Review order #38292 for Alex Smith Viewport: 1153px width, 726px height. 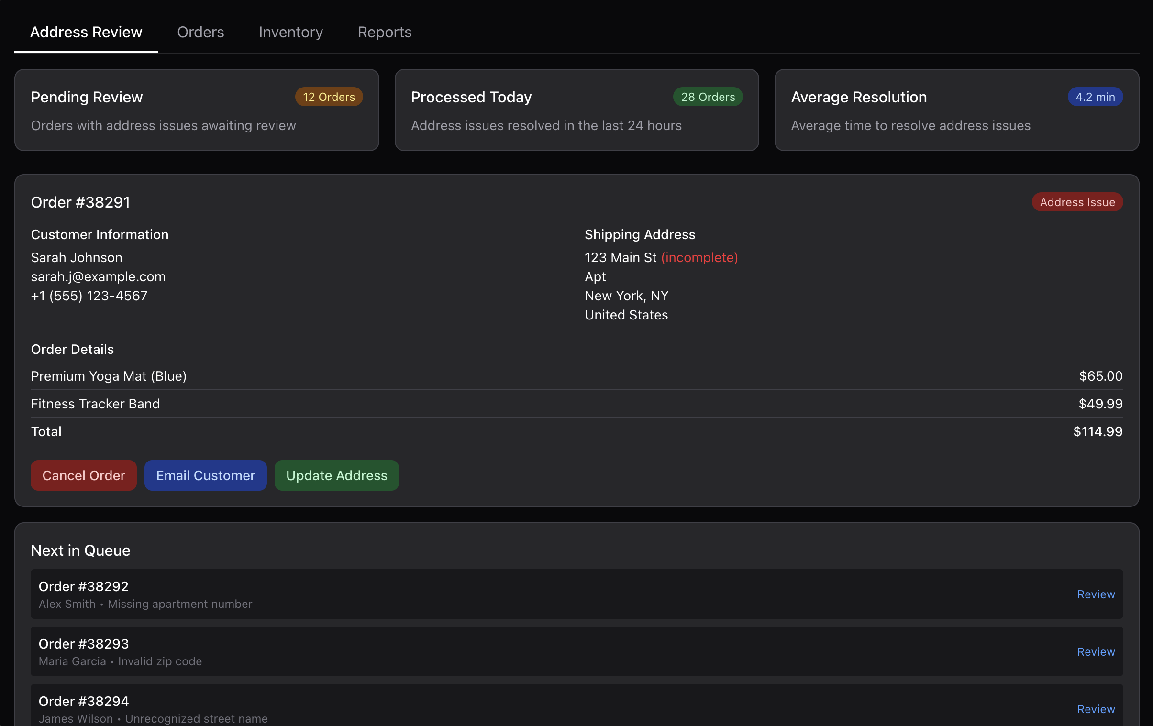tap(1096, 594)
